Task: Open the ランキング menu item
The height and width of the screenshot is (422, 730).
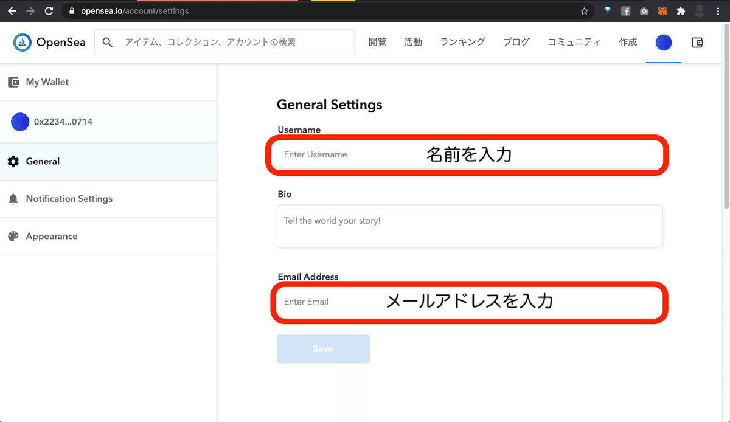Action: [462, 42]
